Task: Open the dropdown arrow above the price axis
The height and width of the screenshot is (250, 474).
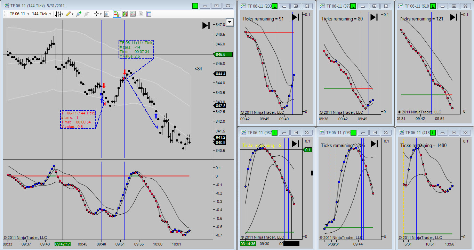Action: pyautogui.click(x=230, y=23)
